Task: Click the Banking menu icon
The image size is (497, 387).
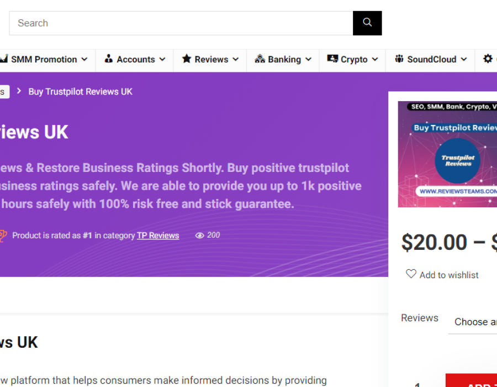Action: tap(260, 59)
